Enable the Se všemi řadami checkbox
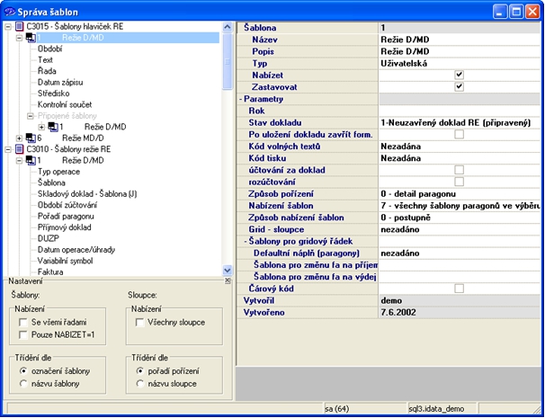Image resolution: width=545 pixels, height=418 pixels. pyautogui.click(x=22, y=321)
